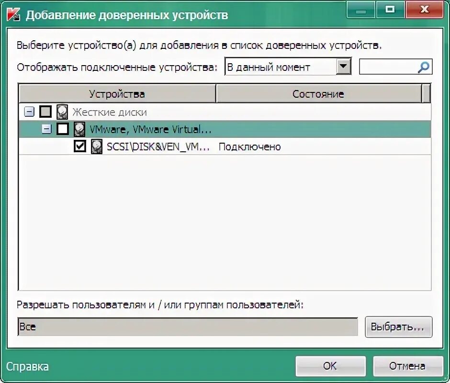Click the disk icon beside VMware Virtual
The width and height of the screenshot is (450, 383).
pos(79,129)
